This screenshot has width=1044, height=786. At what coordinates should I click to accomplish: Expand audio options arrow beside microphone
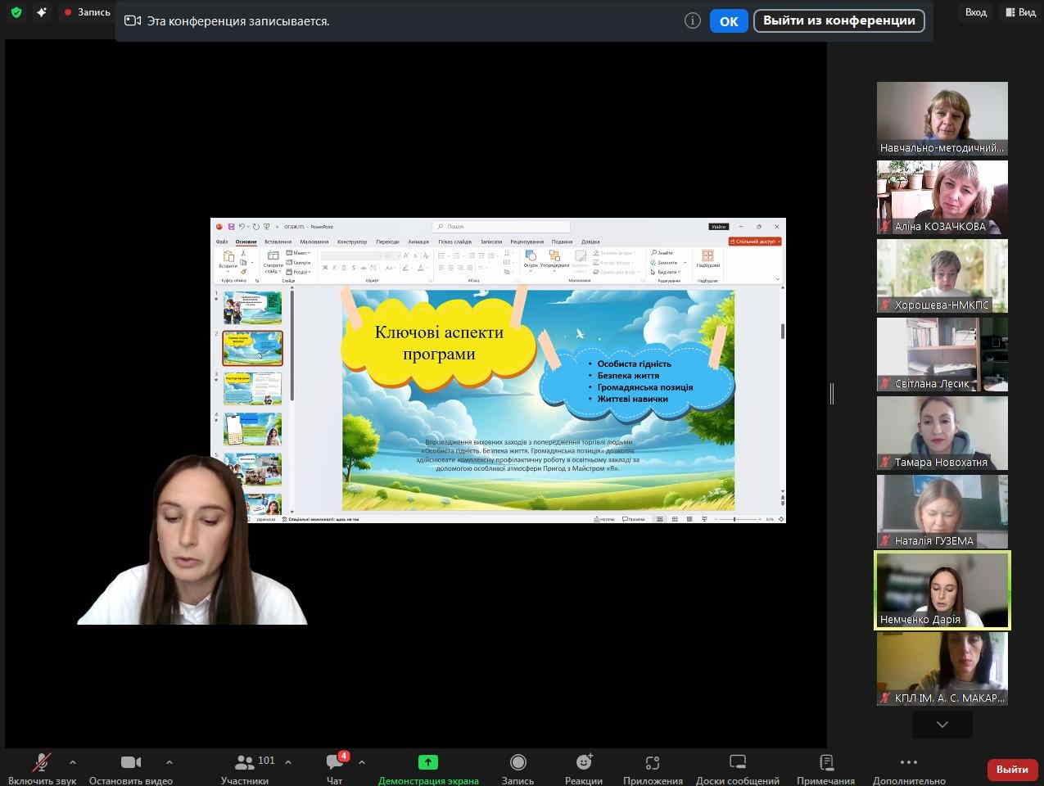click(73, 762)
